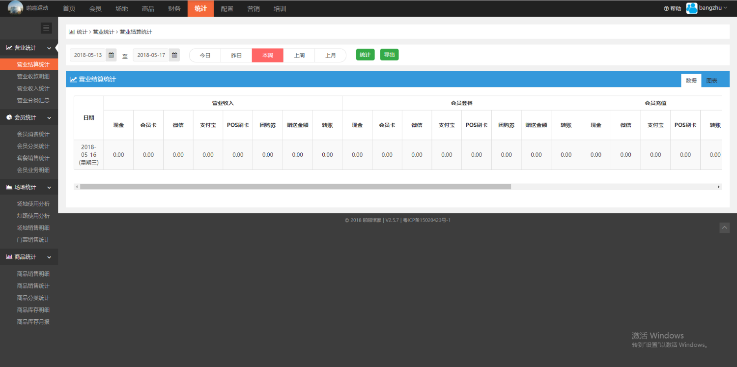
Task: Collapse the 商品统计 sidebar section
Action: click(x=29, y=257)
